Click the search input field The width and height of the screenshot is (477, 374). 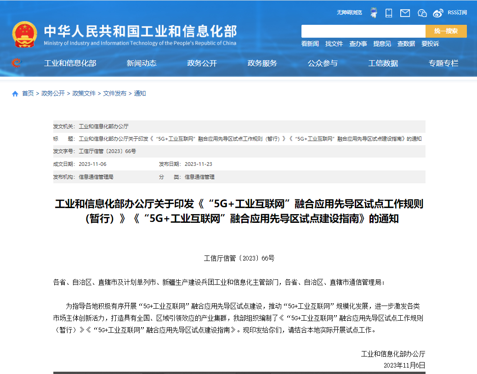(363, 31)
